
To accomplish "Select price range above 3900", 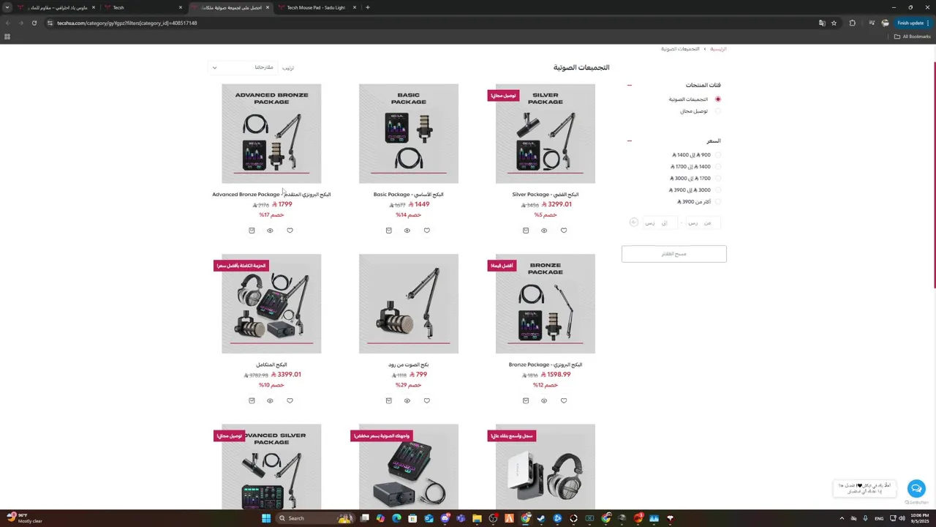I will [x=717, y=202].
